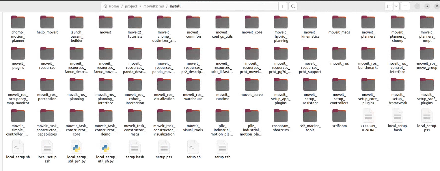Select the moveit_msgs folder
The width and height of the screenshot is (440, 171).
pos(339,22)
